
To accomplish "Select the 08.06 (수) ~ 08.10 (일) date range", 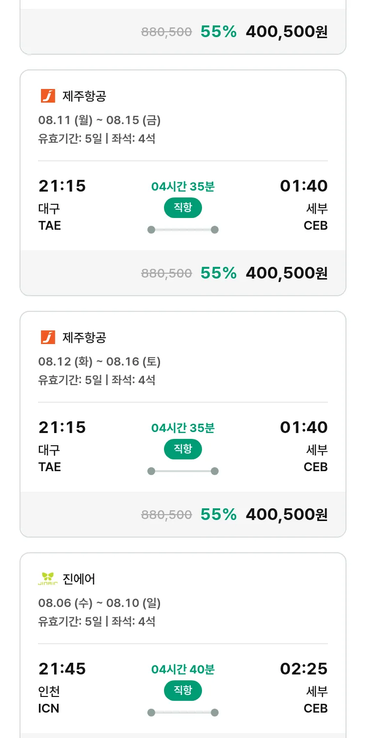I will (100, 603).
